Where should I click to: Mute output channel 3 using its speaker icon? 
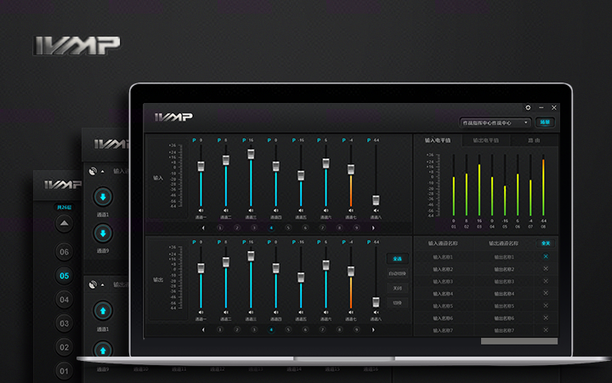tap(251, 313)
